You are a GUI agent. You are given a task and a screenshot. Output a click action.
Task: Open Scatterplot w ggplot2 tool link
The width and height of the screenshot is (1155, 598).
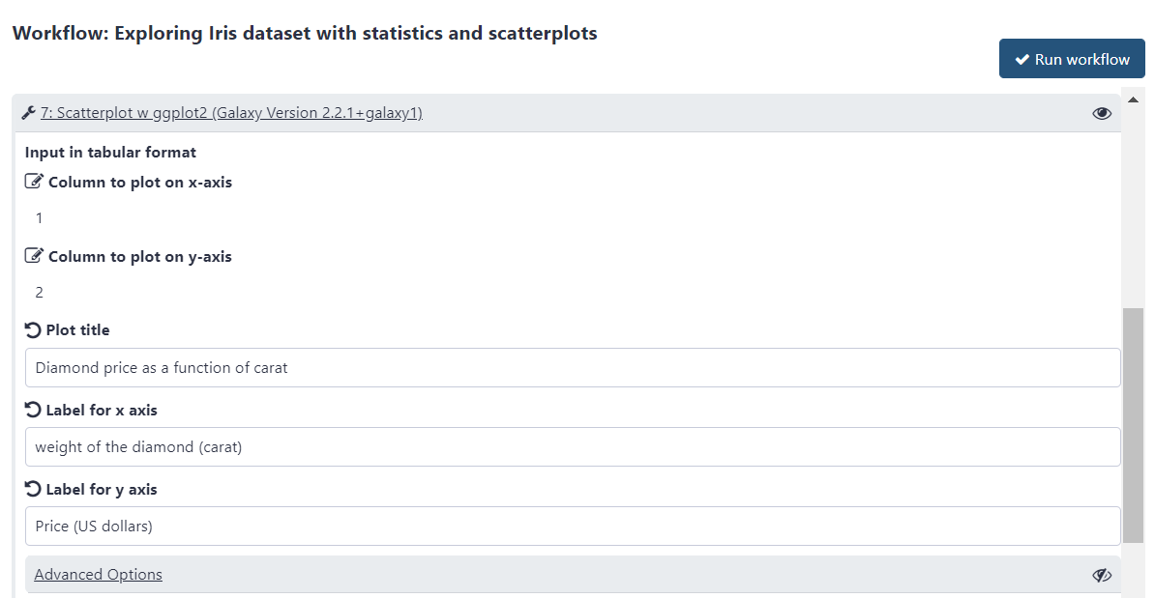pos(231,112)
